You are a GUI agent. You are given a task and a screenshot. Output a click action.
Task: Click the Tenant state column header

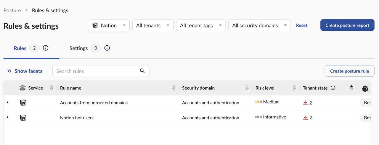[x=315, y=88]
